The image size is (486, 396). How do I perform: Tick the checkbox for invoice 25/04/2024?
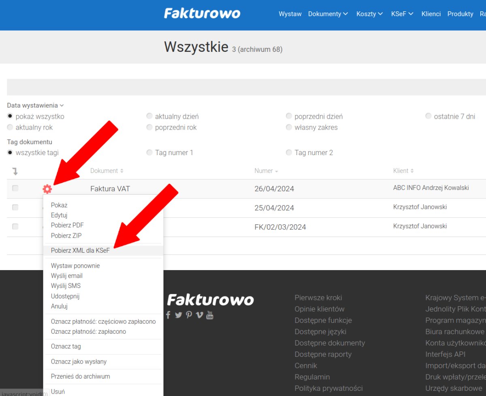coord(15,207)
